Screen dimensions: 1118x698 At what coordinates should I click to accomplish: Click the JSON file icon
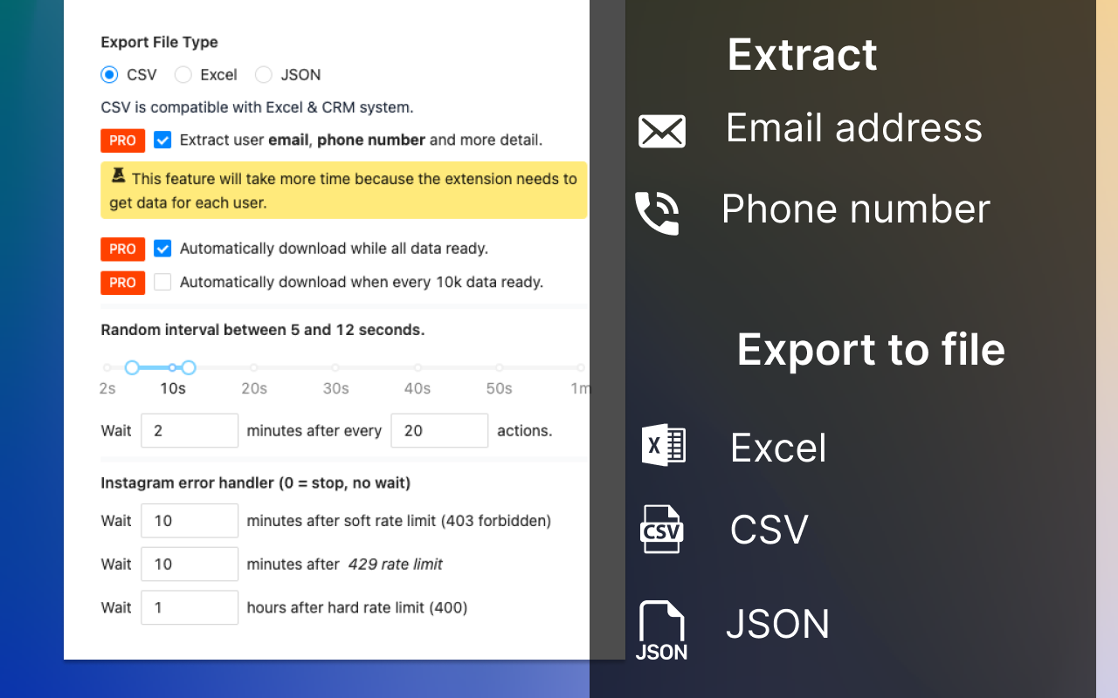click(x=661, y=630)
